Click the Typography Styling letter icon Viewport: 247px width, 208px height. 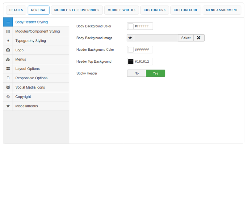point(8,41)
